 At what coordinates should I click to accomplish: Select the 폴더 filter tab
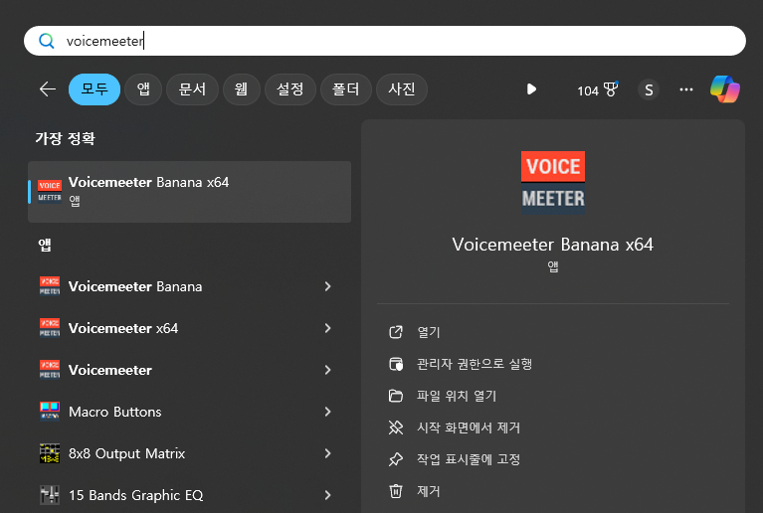[345, 89]
